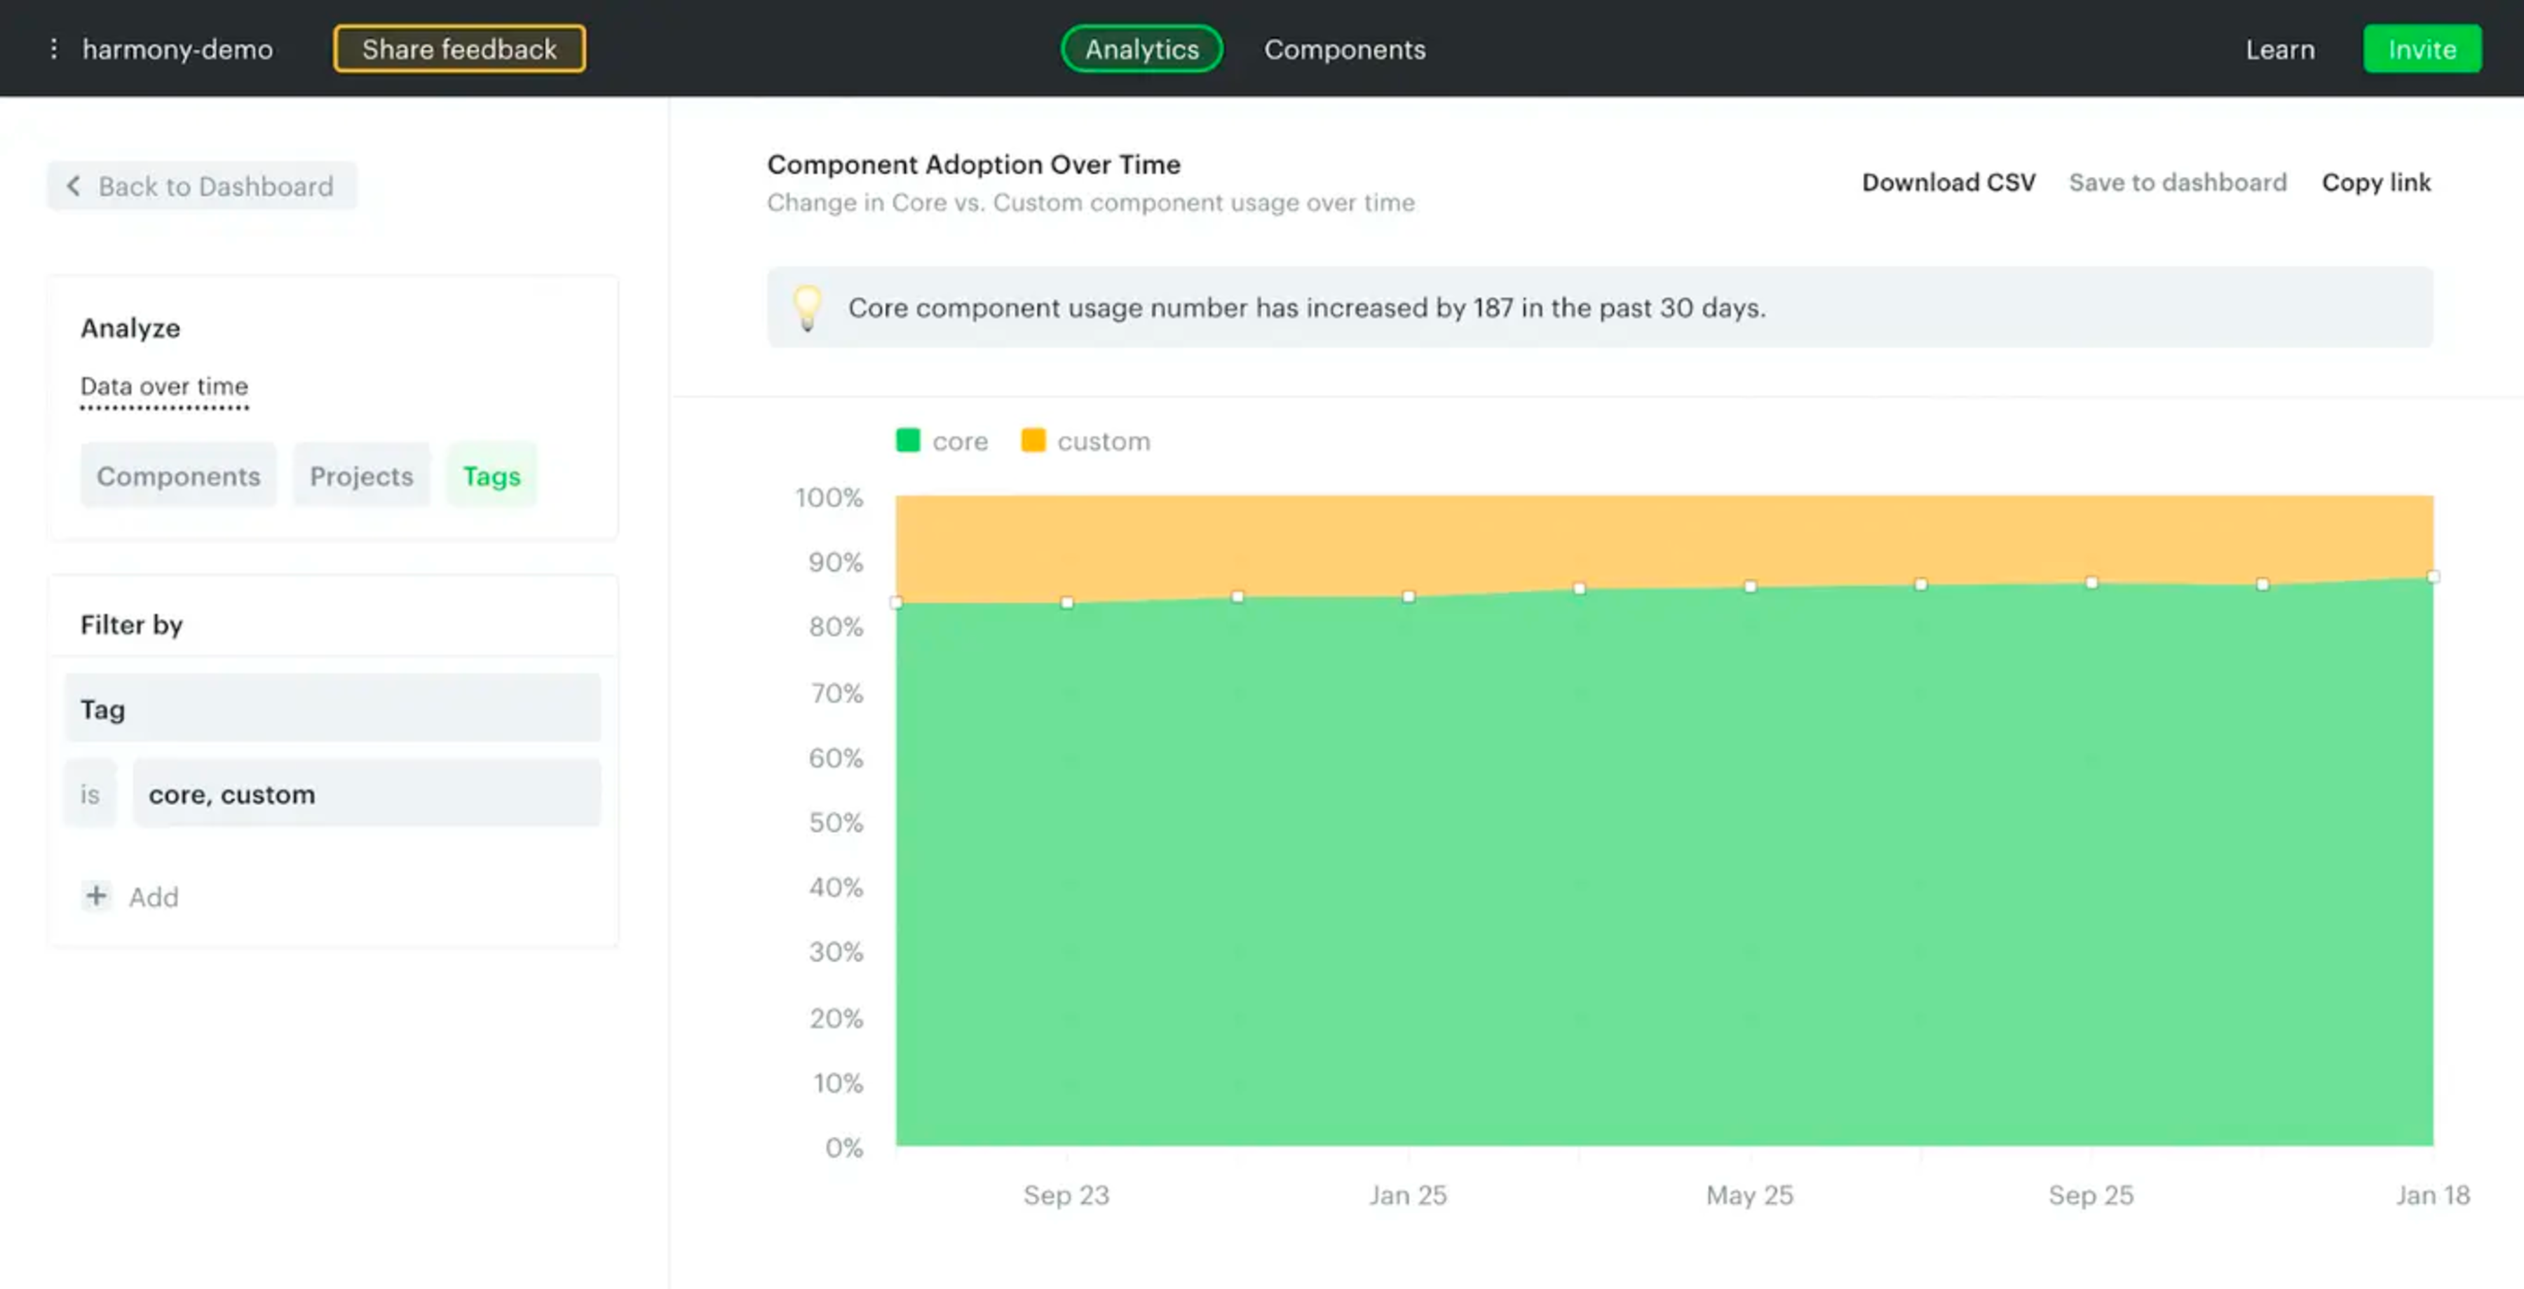Open the Tag filter type dropdown
This screenshot has width=2524, height=1289.
(332, 709)
